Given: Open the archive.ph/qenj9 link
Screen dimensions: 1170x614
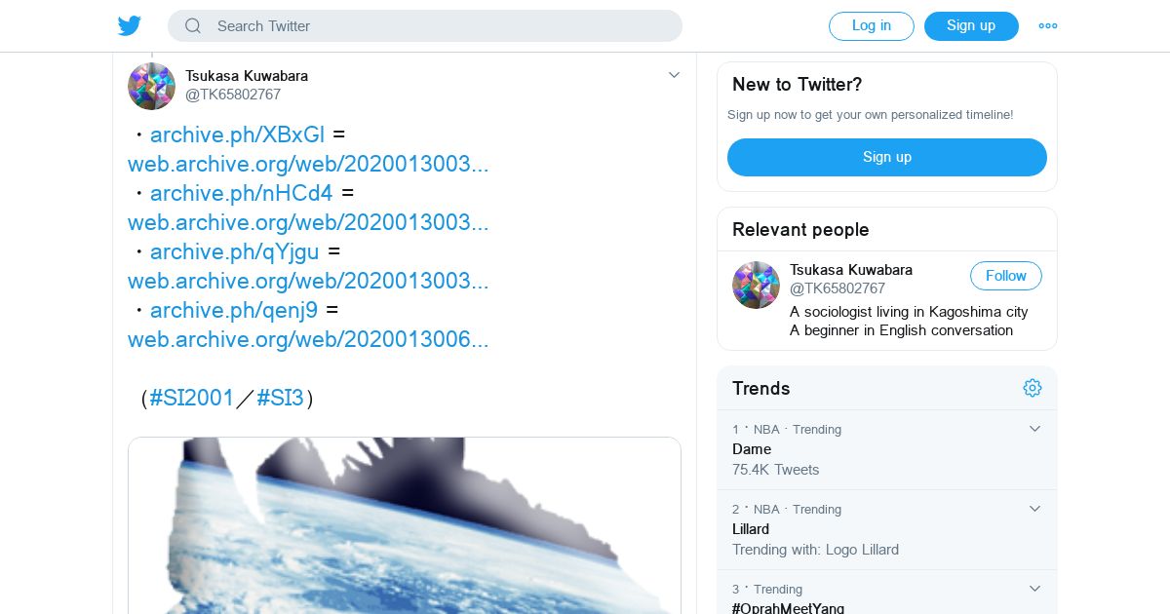Looking at the screenshot, I should [x=234, y=310].
